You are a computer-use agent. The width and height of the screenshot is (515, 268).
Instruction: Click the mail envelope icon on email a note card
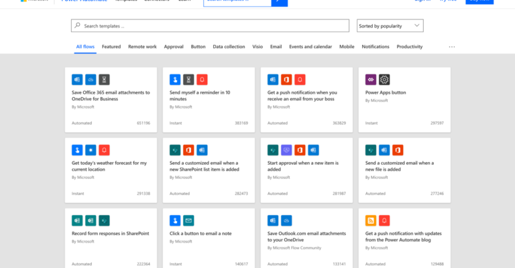[188, 220]
